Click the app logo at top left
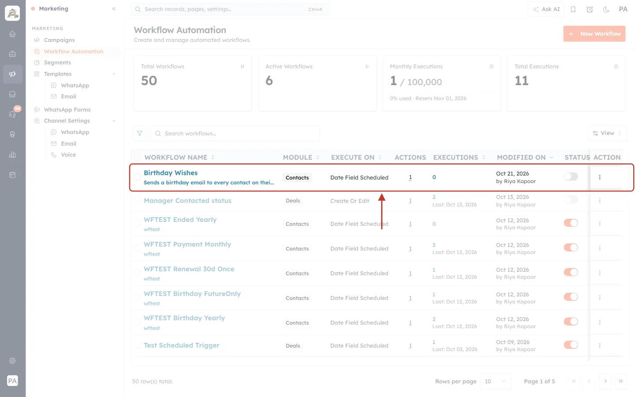 tap(12, 13)
